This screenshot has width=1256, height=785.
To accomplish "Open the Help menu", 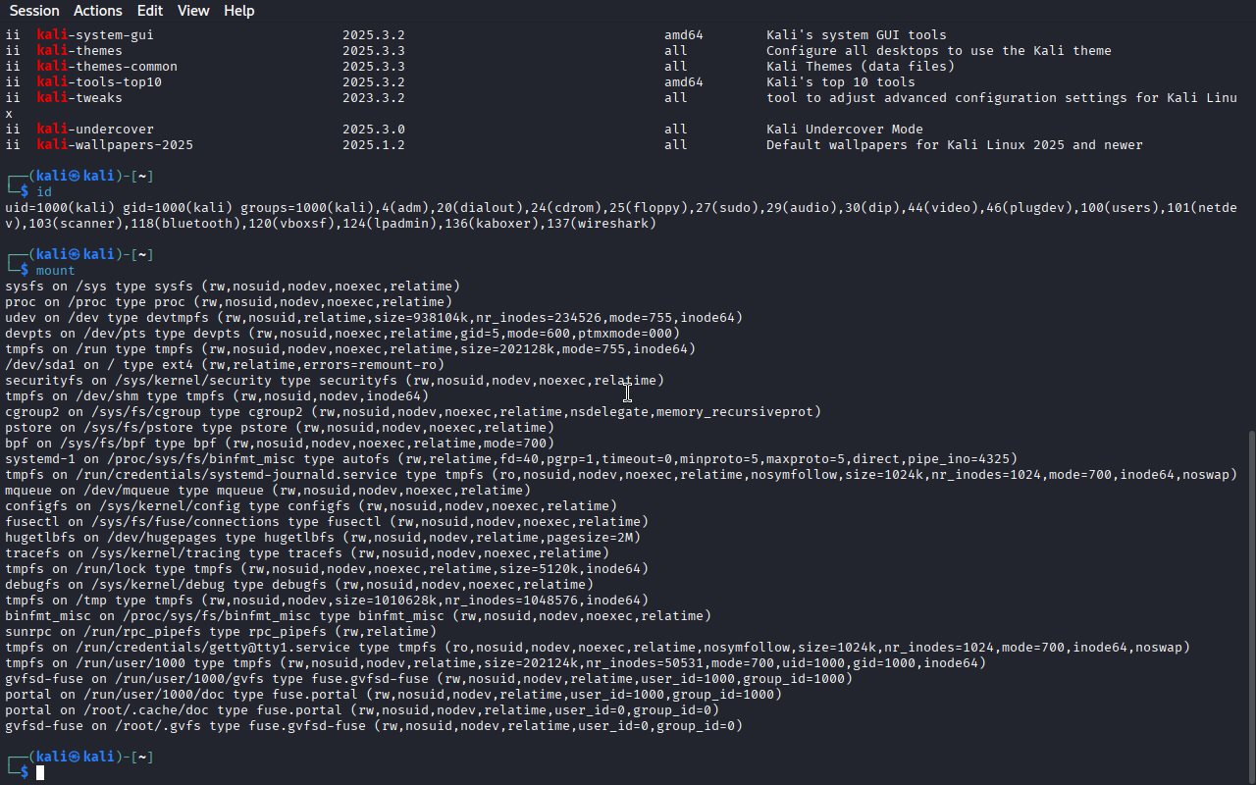I will click(x=238, y=11).
